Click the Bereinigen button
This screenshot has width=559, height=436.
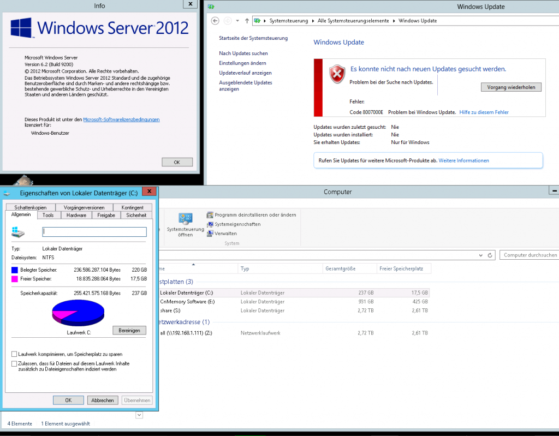(129, 331)
